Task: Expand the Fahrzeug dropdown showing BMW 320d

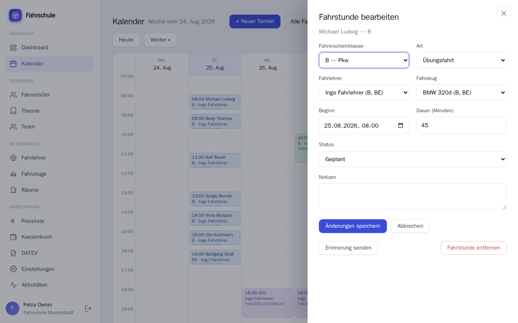Action: pos(461,92)
